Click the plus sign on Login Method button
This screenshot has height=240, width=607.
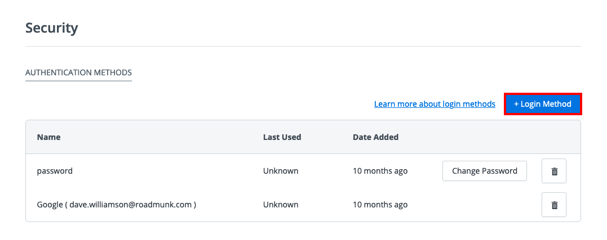(x=516, y=104)
